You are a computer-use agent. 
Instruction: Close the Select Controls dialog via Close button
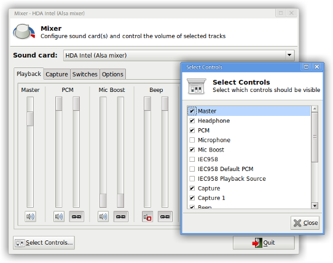pyautogui.click(x=305, y=223)
